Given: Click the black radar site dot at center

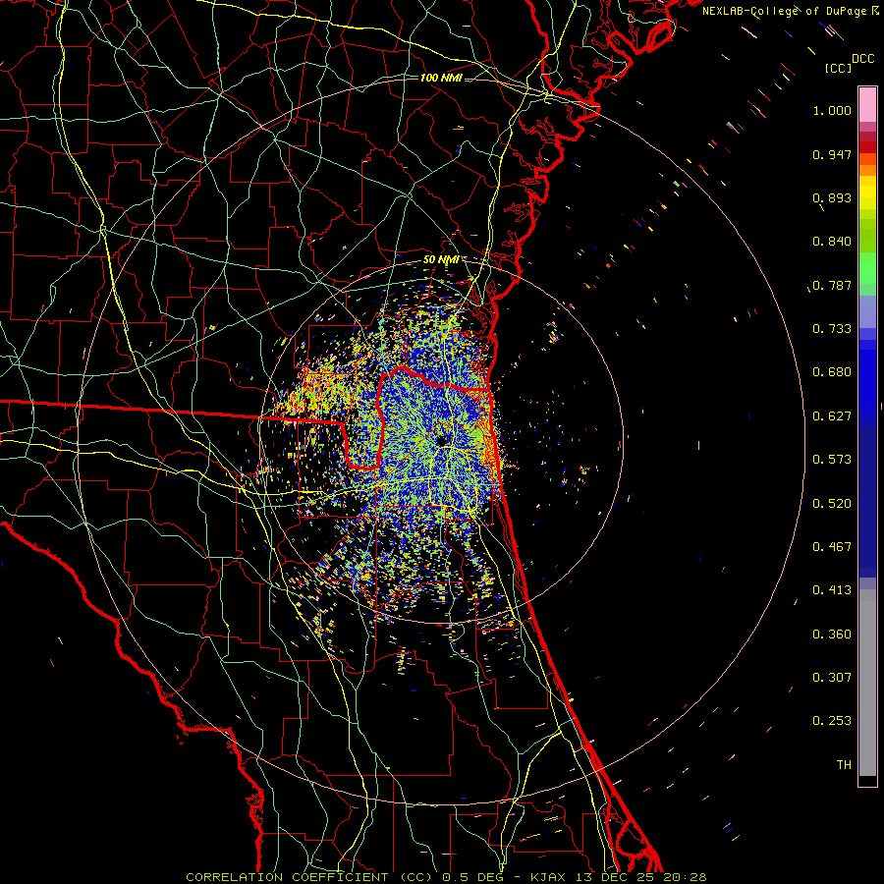Looking at the screenshot, I should tap(441, 440).
